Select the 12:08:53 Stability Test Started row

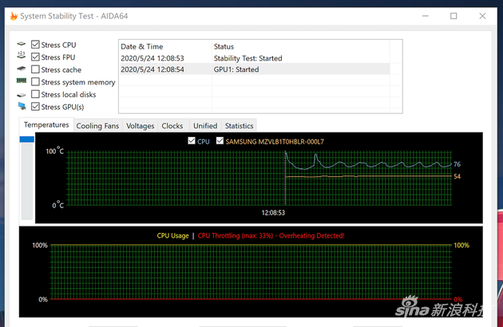[255, 58]
